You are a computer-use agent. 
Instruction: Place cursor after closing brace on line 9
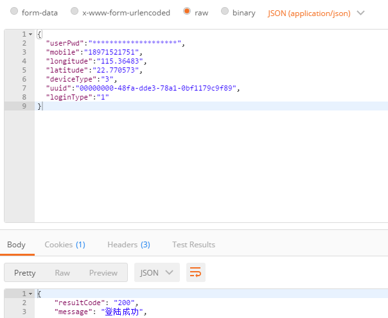click(x=42, y=106)
